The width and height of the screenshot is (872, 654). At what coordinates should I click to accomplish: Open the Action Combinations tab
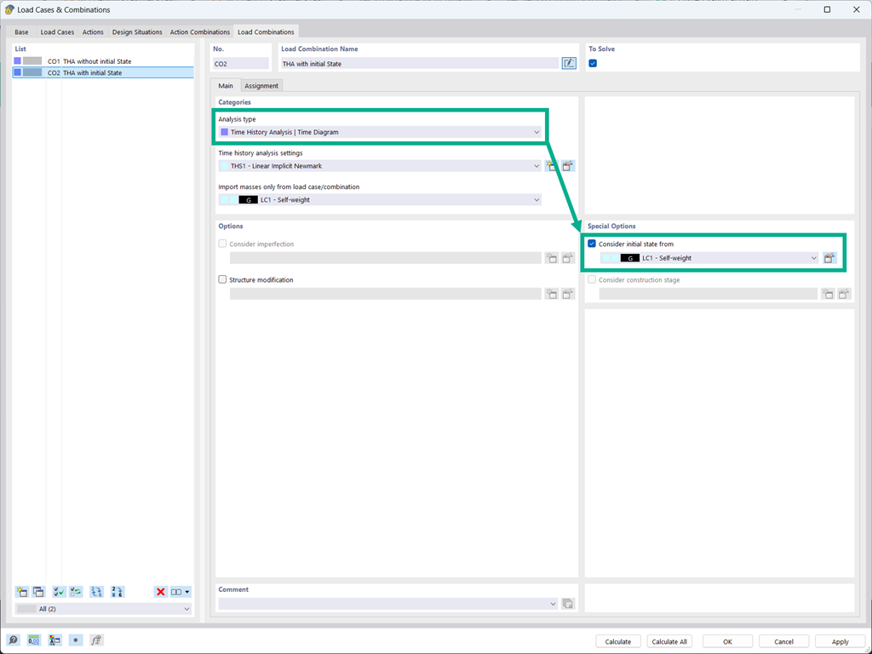[199, 31]
